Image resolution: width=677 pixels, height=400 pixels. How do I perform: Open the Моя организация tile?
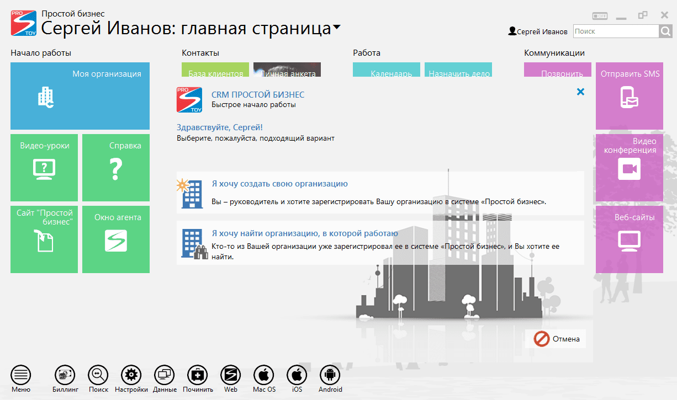(x=80, y=96)
